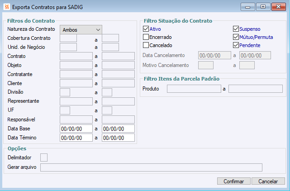The width and height of the screenshot is (290, 191).
Task: Click the first Contratante field
Action: [76, 74]
